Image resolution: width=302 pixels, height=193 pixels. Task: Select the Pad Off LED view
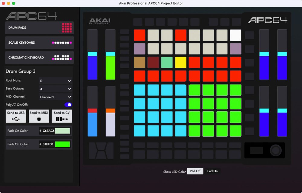(x=195, y=171)
